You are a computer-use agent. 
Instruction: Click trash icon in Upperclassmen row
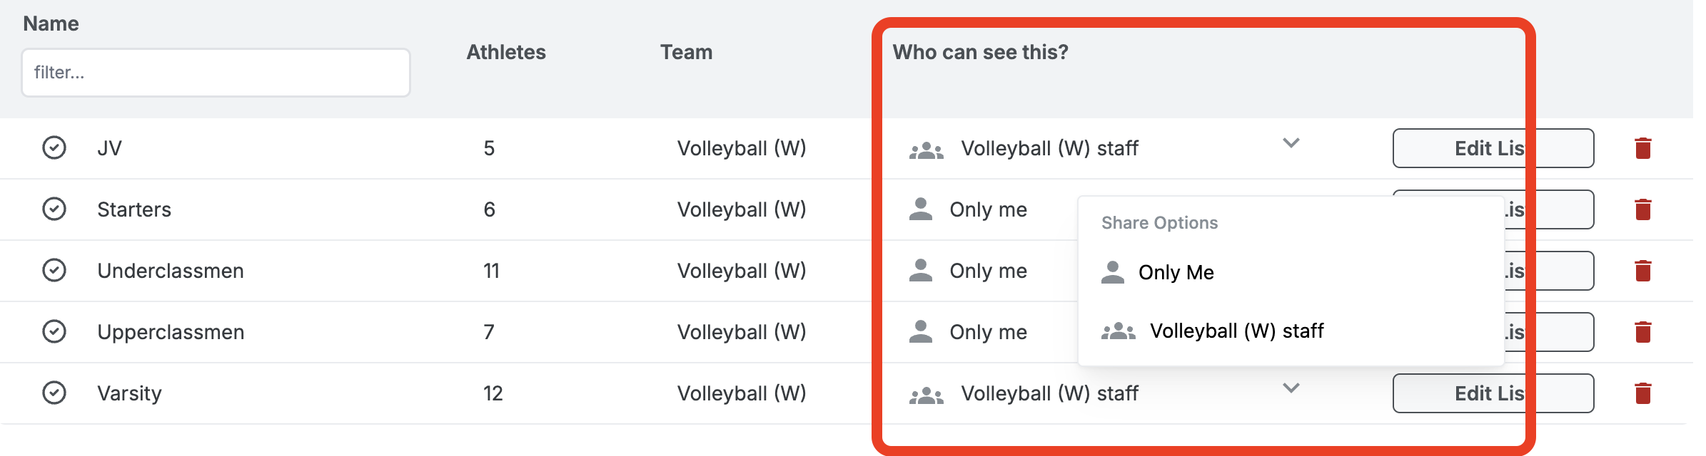pyautogui.click(x=1643, y=332)
